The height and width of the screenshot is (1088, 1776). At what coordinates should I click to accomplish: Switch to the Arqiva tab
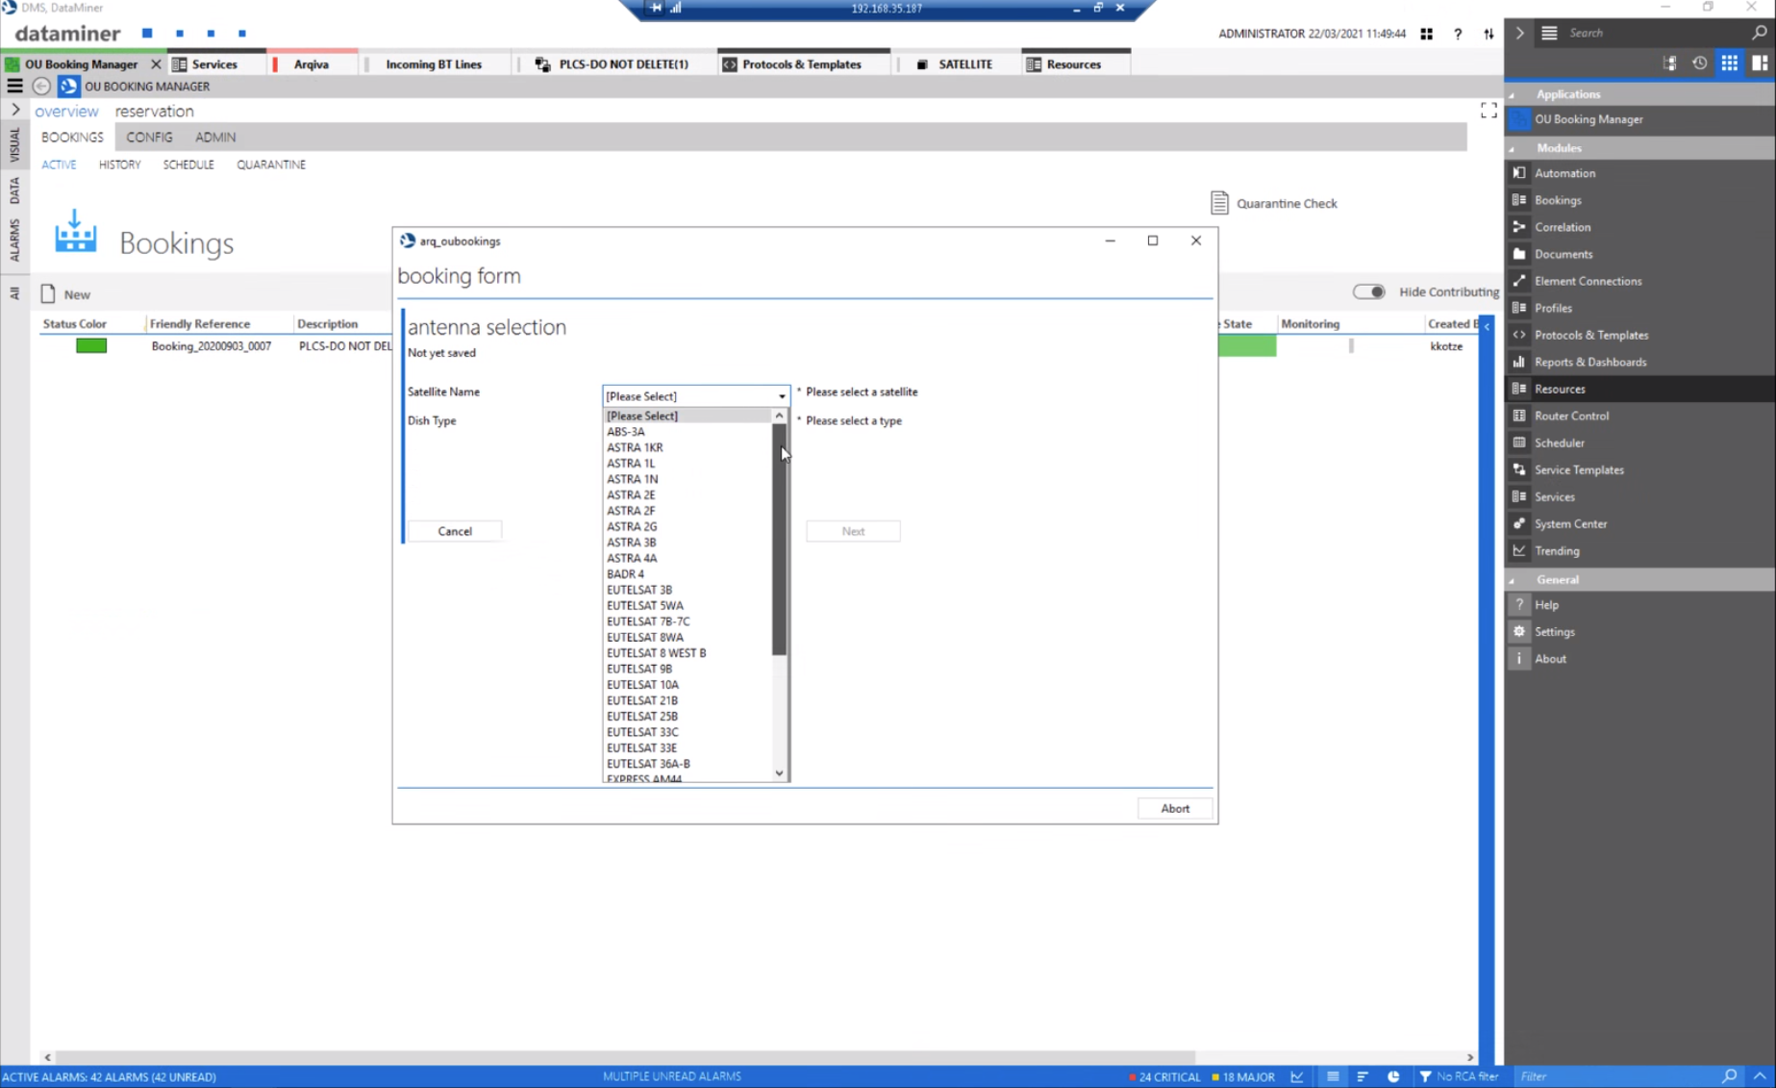coord(311,64)
